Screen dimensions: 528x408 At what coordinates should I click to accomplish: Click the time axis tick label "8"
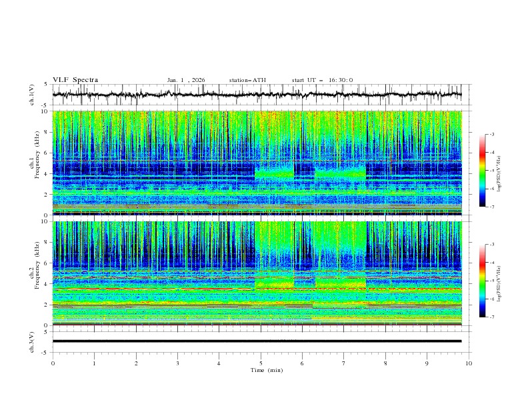pos(385,363)
